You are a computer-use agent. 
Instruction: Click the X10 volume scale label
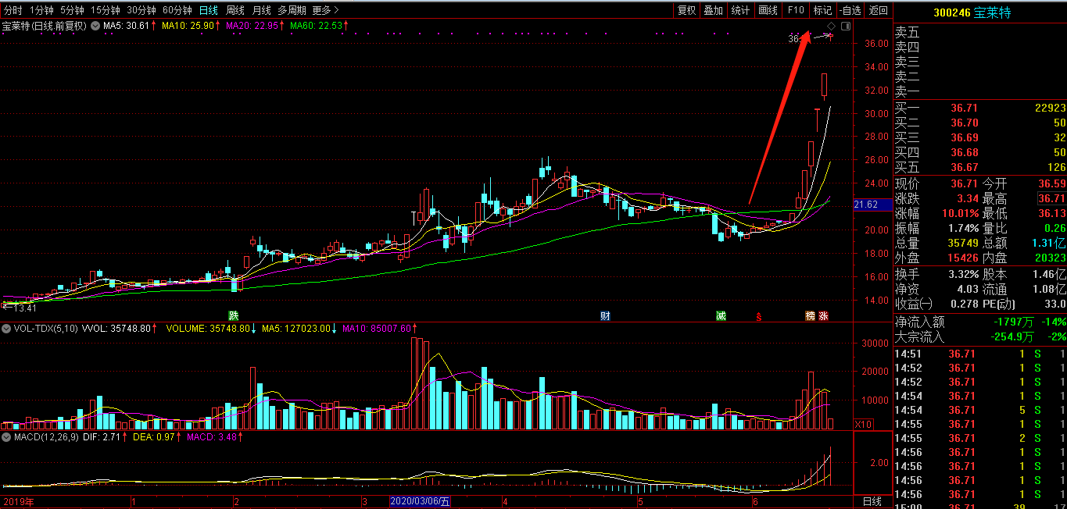click(x=863, y=424)
